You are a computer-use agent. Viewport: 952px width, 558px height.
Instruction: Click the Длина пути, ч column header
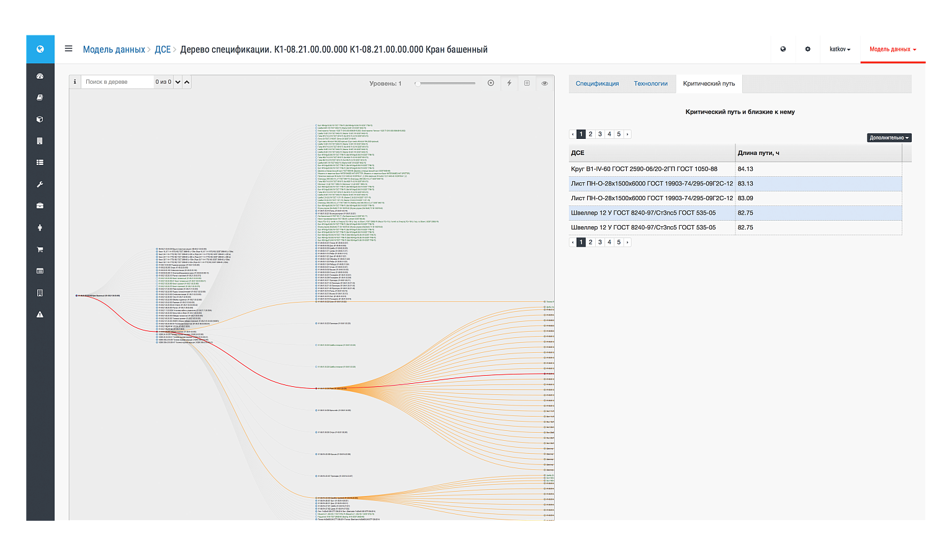(x=818, y=153)
